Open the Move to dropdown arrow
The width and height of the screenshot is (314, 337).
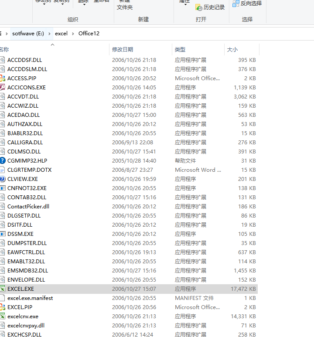pos(44,4)
